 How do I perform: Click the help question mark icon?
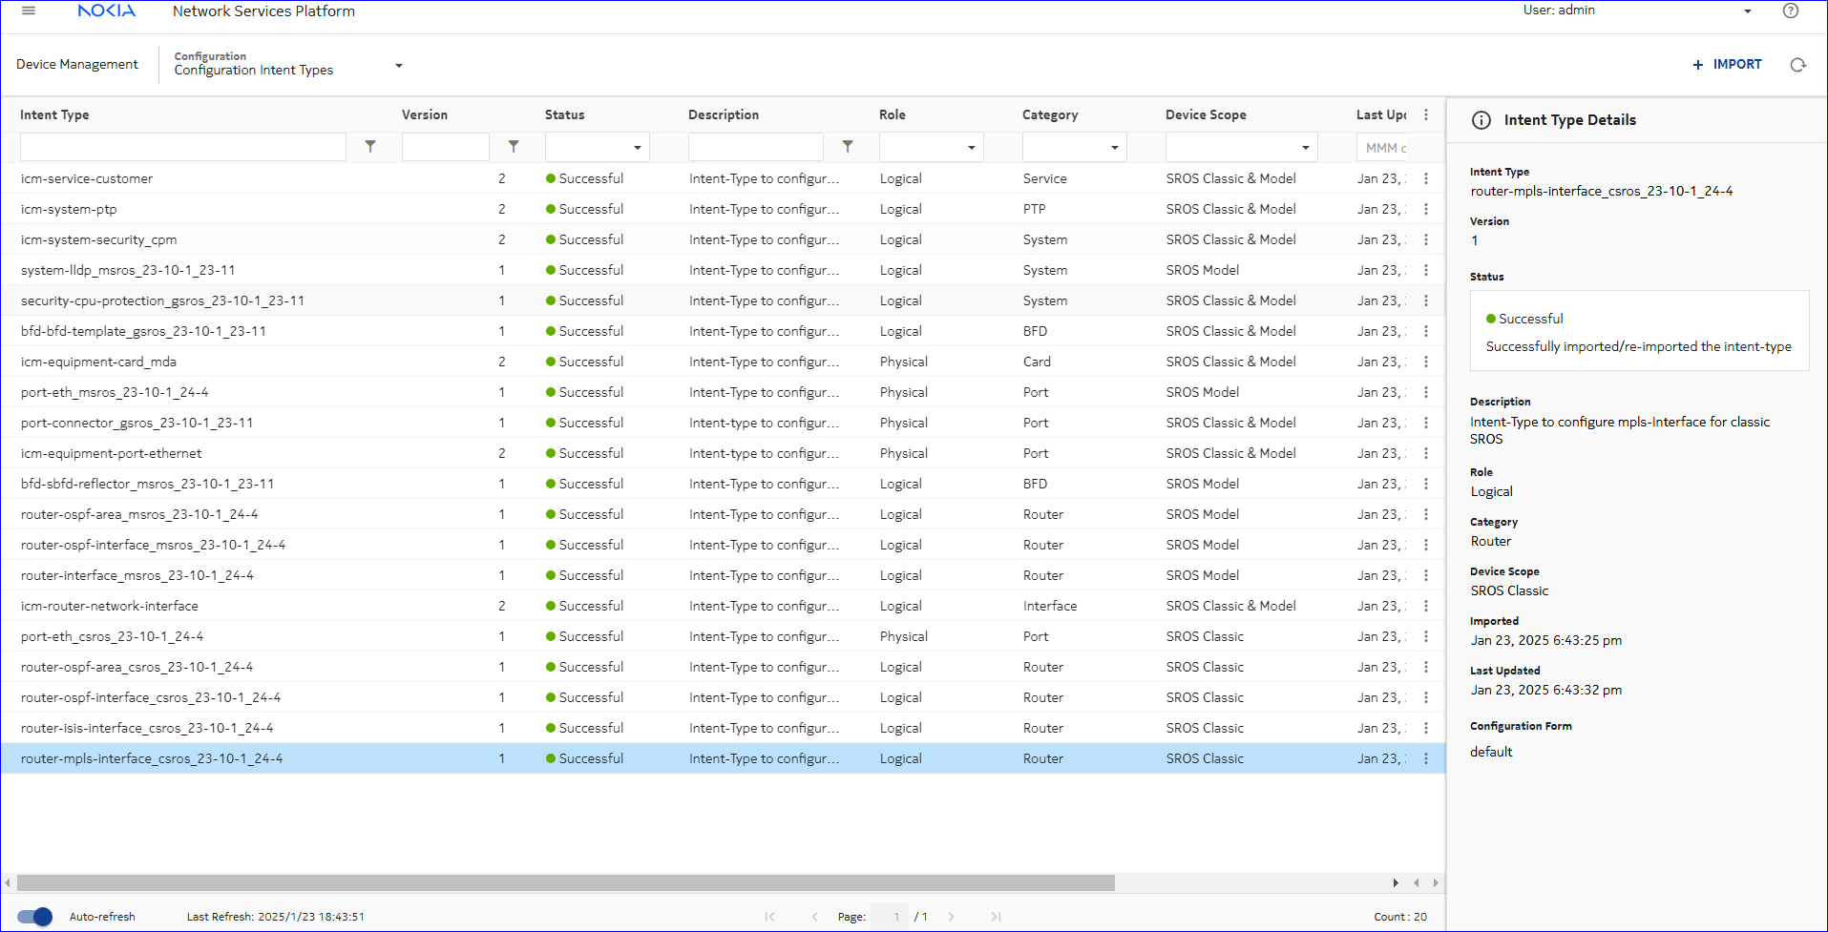(1791, 11)
